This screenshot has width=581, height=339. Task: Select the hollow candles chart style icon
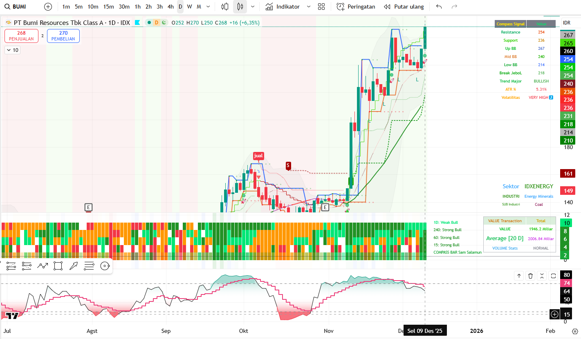[224, 7]
